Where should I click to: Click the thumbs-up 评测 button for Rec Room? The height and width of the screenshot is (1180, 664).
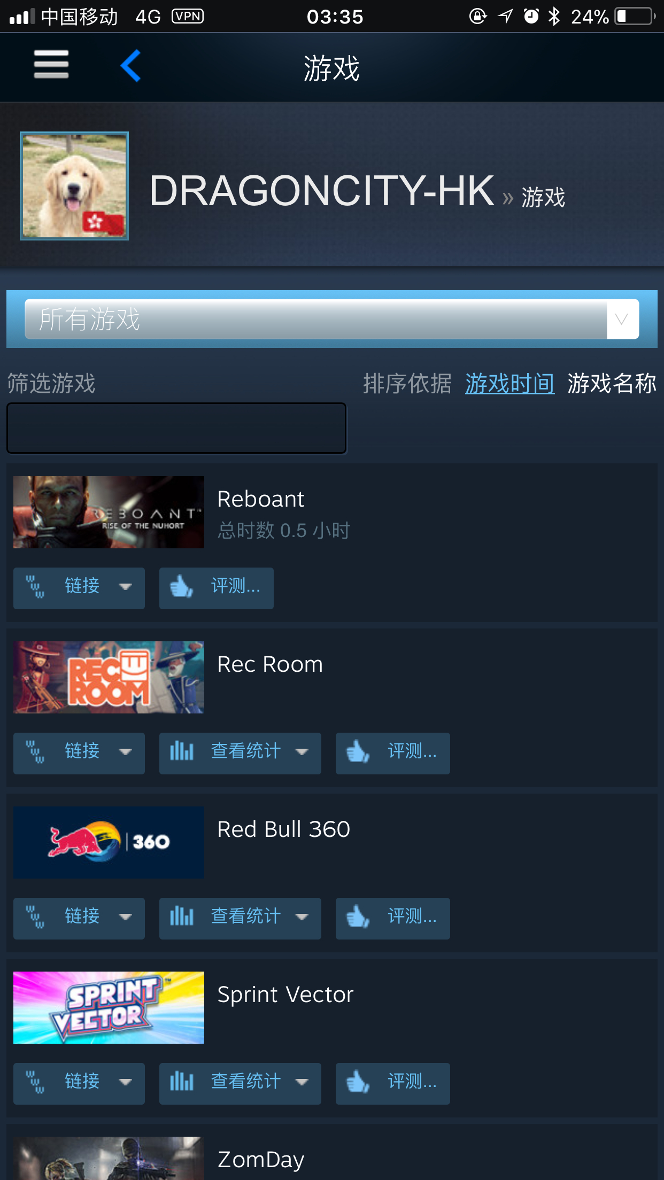(x=393, y=753)
